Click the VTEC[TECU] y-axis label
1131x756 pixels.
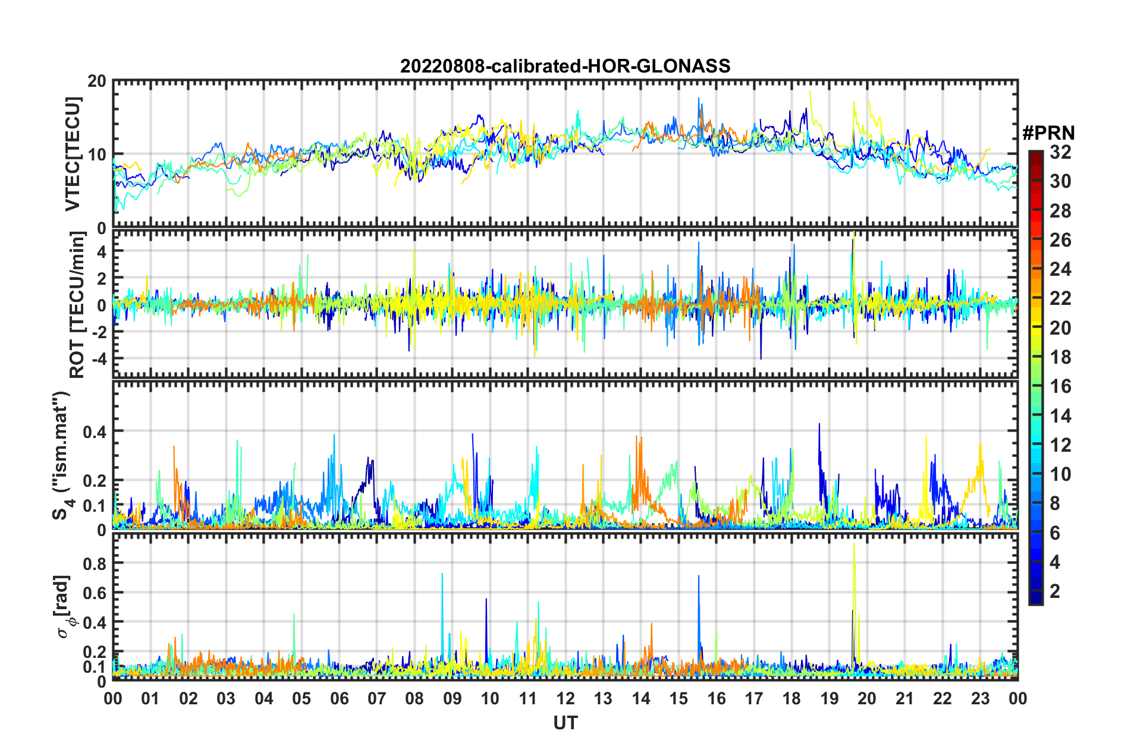73,154
